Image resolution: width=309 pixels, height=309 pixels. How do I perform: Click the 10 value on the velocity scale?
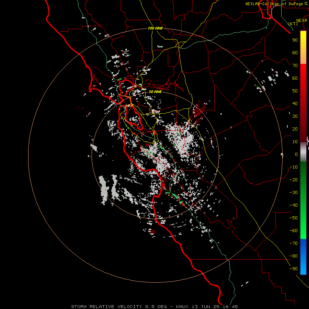click(x=295, y=142)
